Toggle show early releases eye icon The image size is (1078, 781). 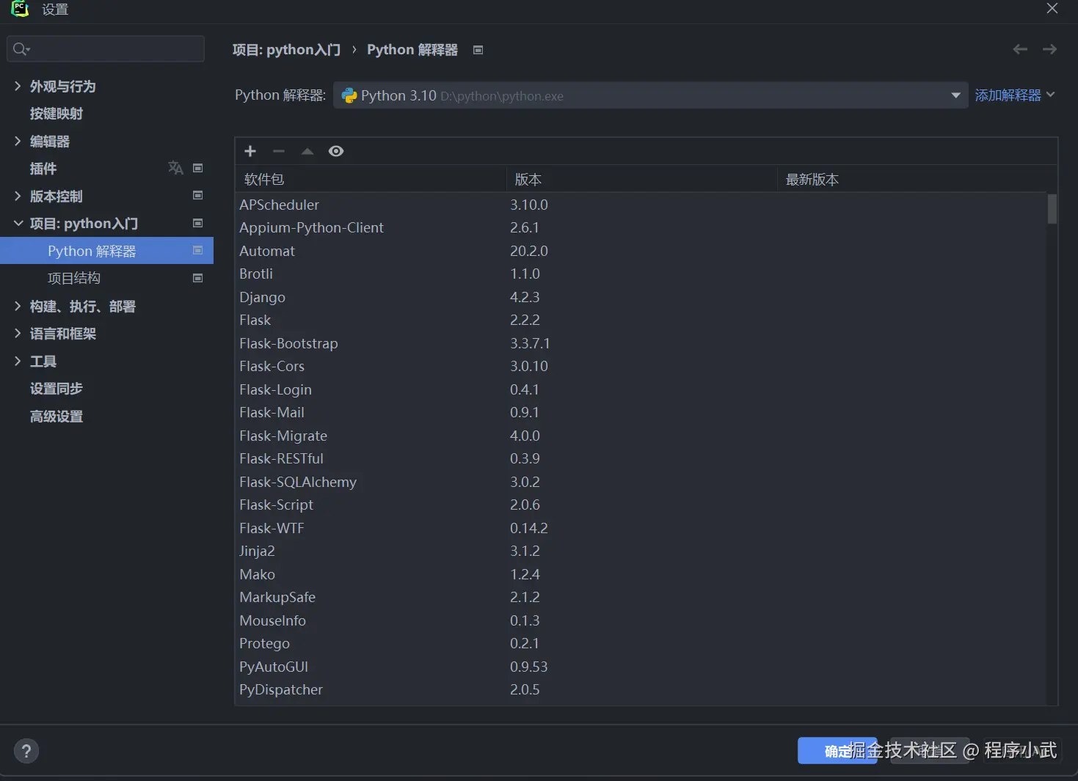click(x=336, y=151)
